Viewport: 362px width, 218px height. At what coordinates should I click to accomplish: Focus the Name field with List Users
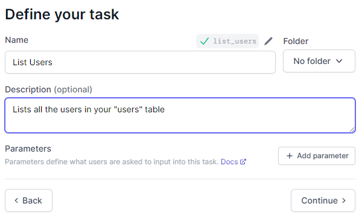(x=140, y=62)
